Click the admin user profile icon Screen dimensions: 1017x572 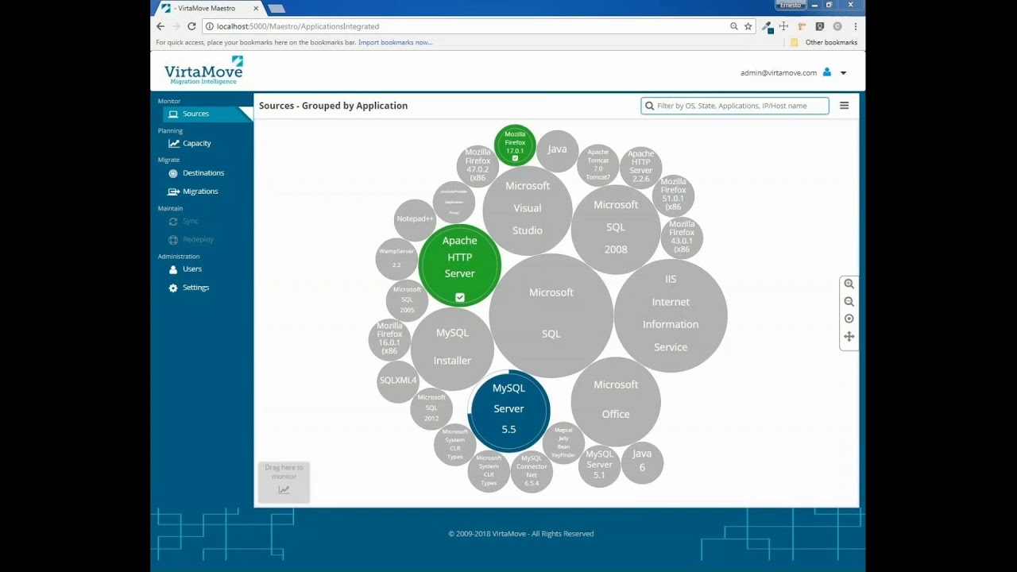pyautogui.click(x=827, y=72)
